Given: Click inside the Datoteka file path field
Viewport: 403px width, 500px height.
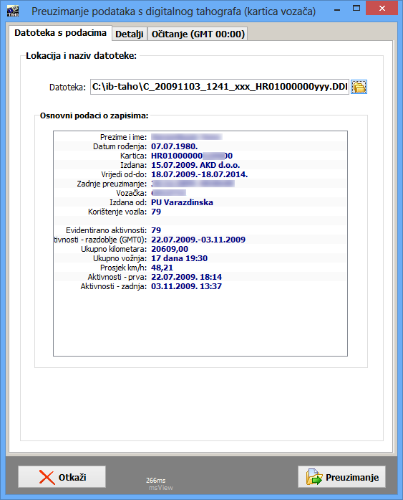Looking at the screenshot, I should click(x=220, y=87).
